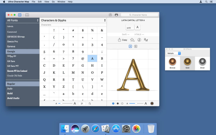Add character to favorites with star icon

coord(132,40)
